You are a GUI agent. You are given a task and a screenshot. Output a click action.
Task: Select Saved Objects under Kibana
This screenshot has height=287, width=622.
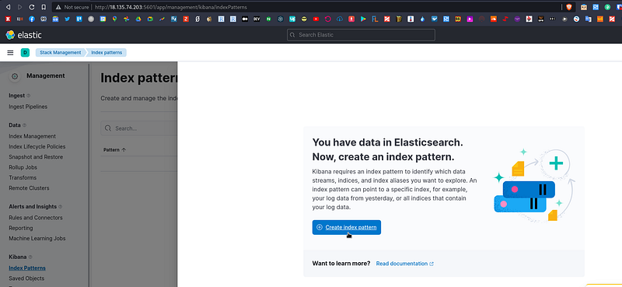pyautogui.click(x=26, y=278)
